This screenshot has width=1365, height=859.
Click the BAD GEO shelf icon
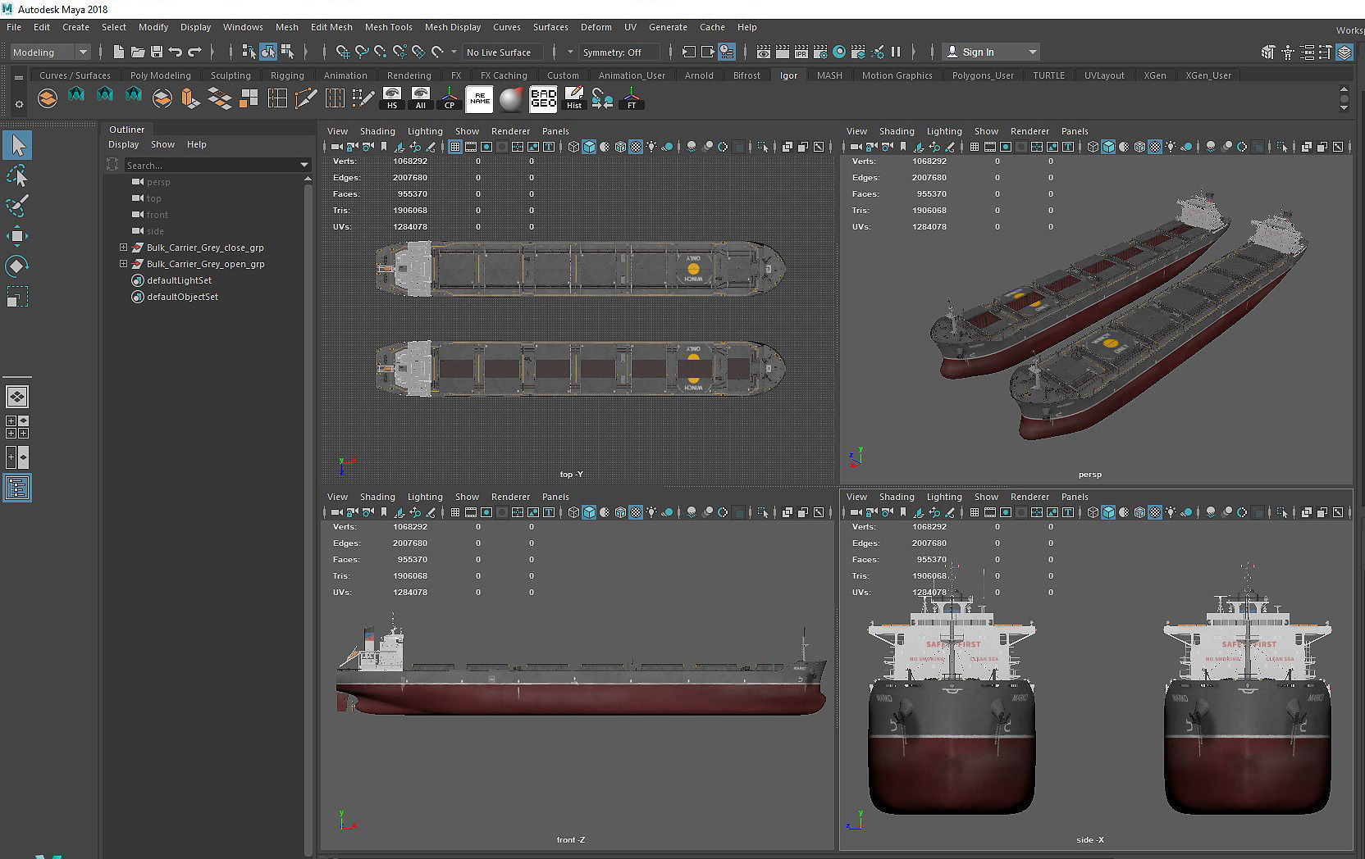click(x=543, y=99)
